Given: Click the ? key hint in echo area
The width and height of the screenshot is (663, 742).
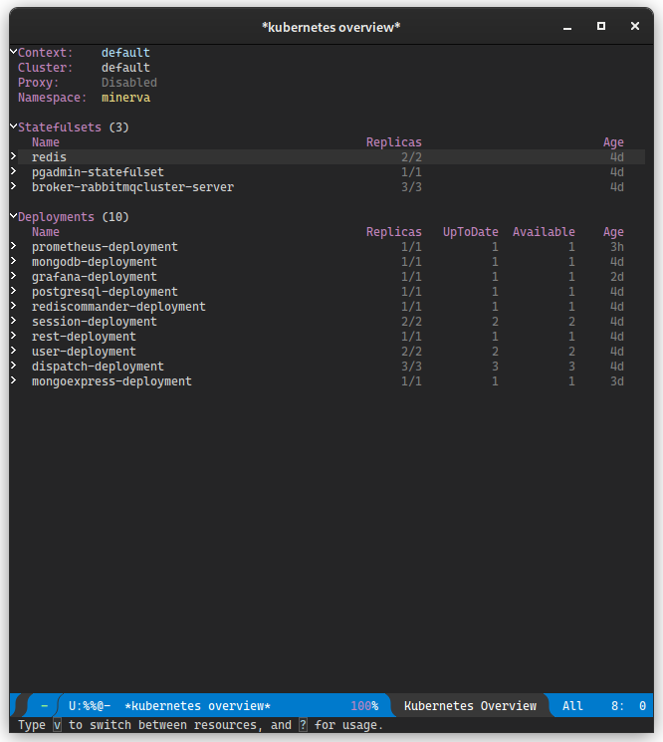Looking at the screenshot, I should [303, 725].
